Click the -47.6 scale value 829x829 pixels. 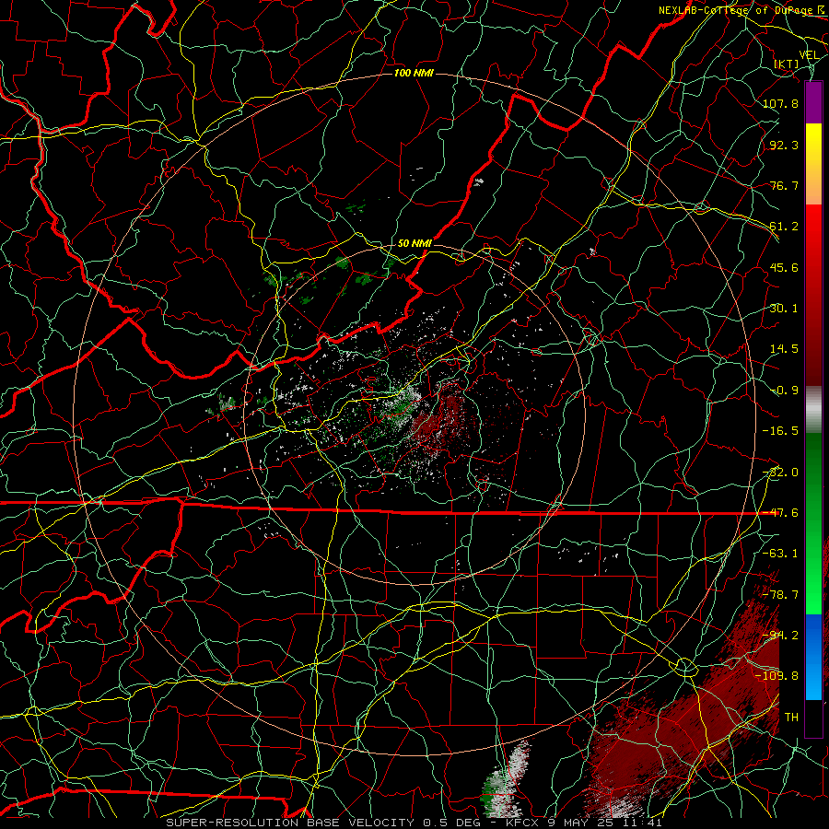point(780,513)
